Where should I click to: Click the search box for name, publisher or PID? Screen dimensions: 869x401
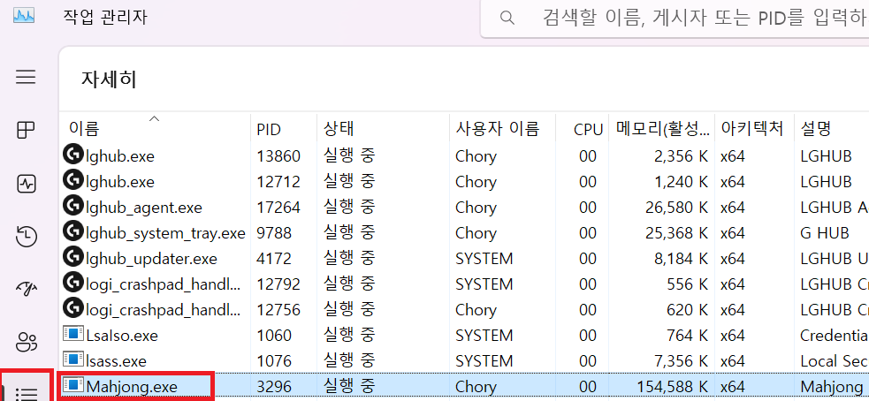click(x=675, y=19)
